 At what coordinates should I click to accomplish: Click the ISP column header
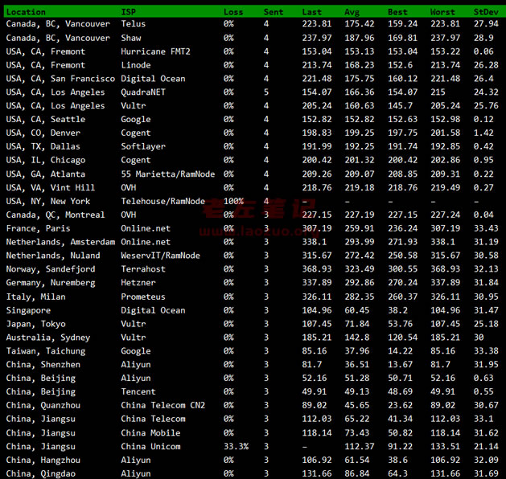(x=129, y=12)
